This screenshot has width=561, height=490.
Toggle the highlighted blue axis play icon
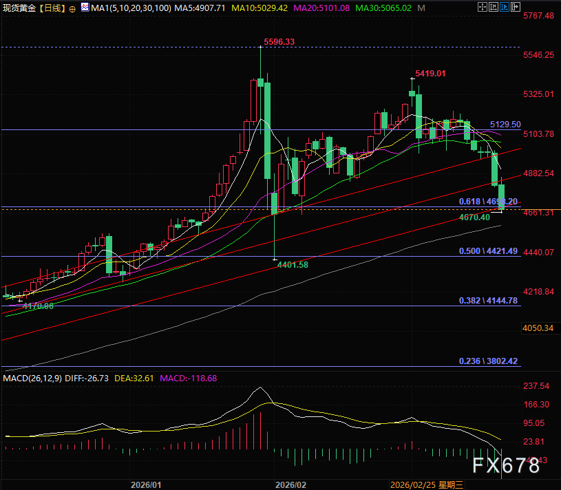coord(505,7)
